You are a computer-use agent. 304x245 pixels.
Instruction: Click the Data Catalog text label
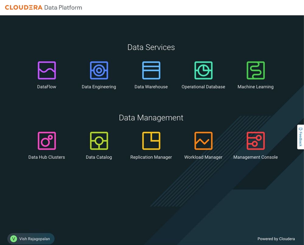point(99,157)
